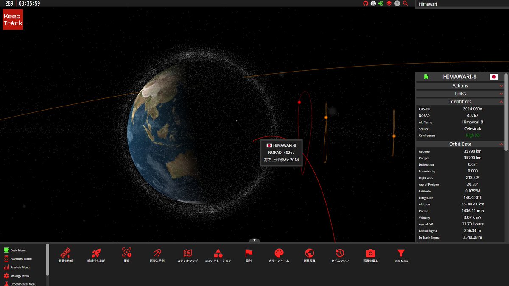Image resolution: width=509 pixels, height=286 pixels.
Task: Select Analysis Menu
Action: coord(17,267)
